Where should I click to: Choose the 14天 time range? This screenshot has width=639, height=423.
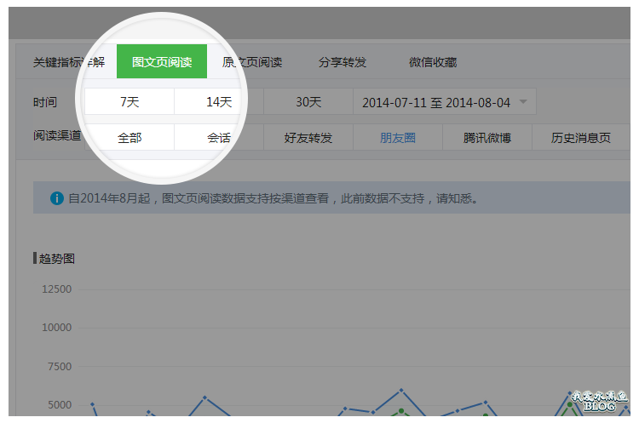click(x=219, y=102)
